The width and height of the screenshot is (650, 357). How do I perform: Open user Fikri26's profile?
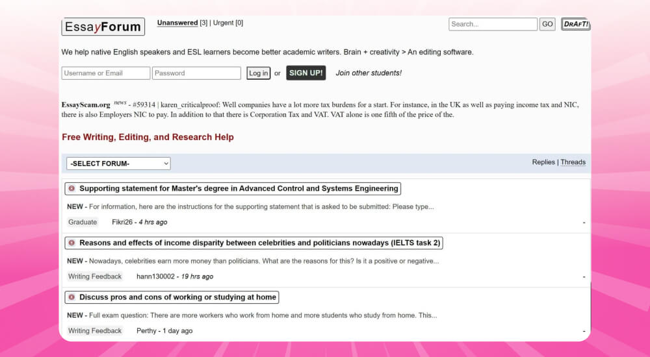click(122, 222)
